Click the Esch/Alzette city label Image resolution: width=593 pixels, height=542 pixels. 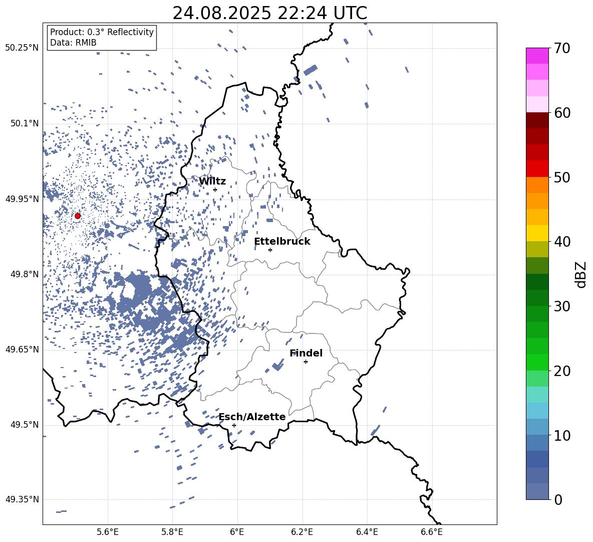pyautogui.click(x=252, y=417)
